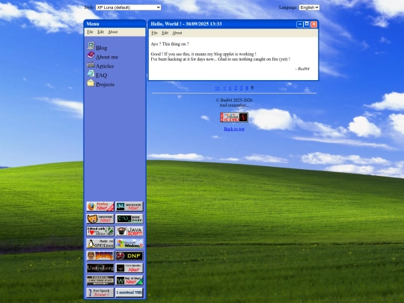Click the 'Chrome is evil' badge

coord(234,117)
